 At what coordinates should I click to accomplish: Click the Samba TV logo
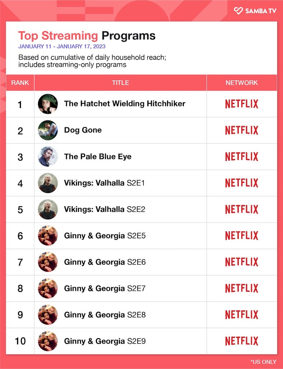(255, 10)
